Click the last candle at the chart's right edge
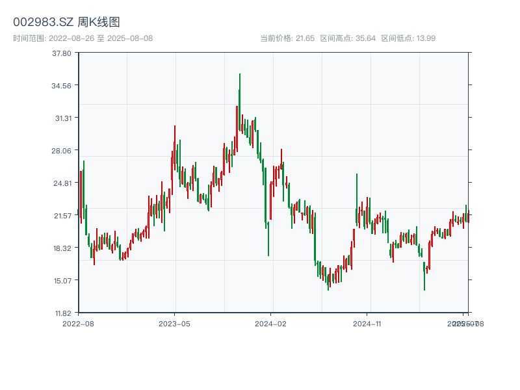This screenshot has width=520, height=390. tap(468, 217)
